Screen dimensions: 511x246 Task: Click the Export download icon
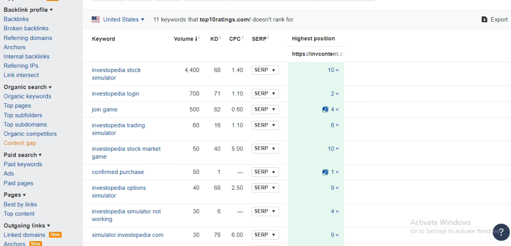pyautogui.click(x=484, y=19)
